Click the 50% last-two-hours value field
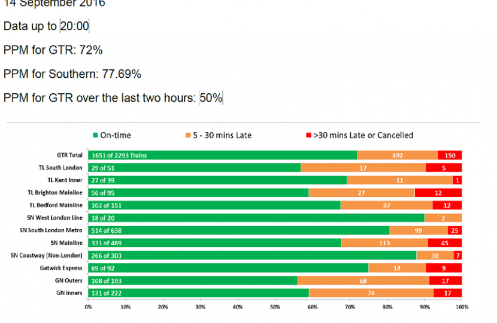Screen dimensions: 497x323 click(211, 97)
